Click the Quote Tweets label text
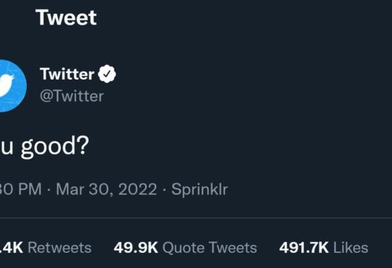Viewport: 392px width, 268px height. point(210,248)
